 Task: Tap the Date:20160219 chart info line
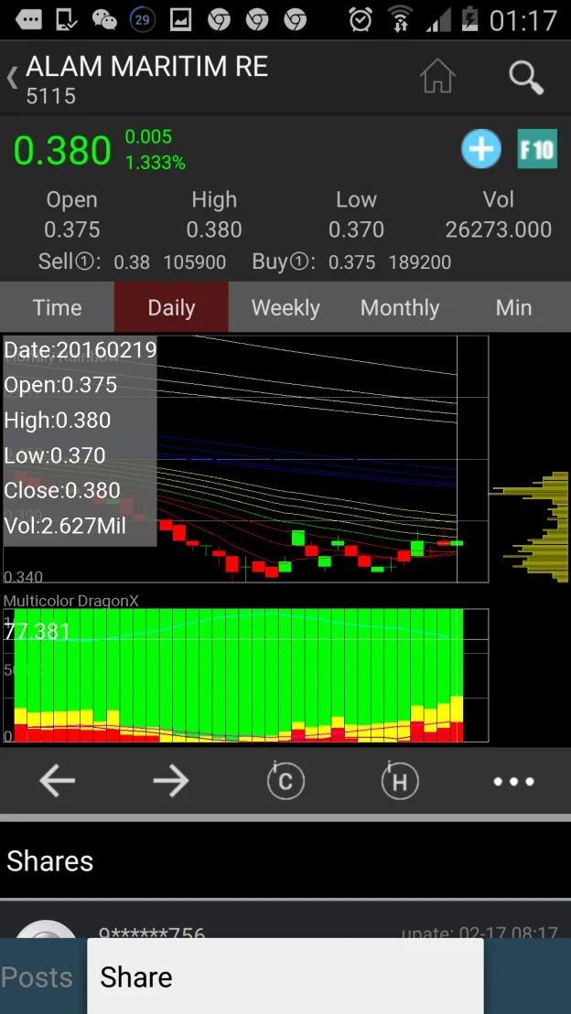pos(81,350)
